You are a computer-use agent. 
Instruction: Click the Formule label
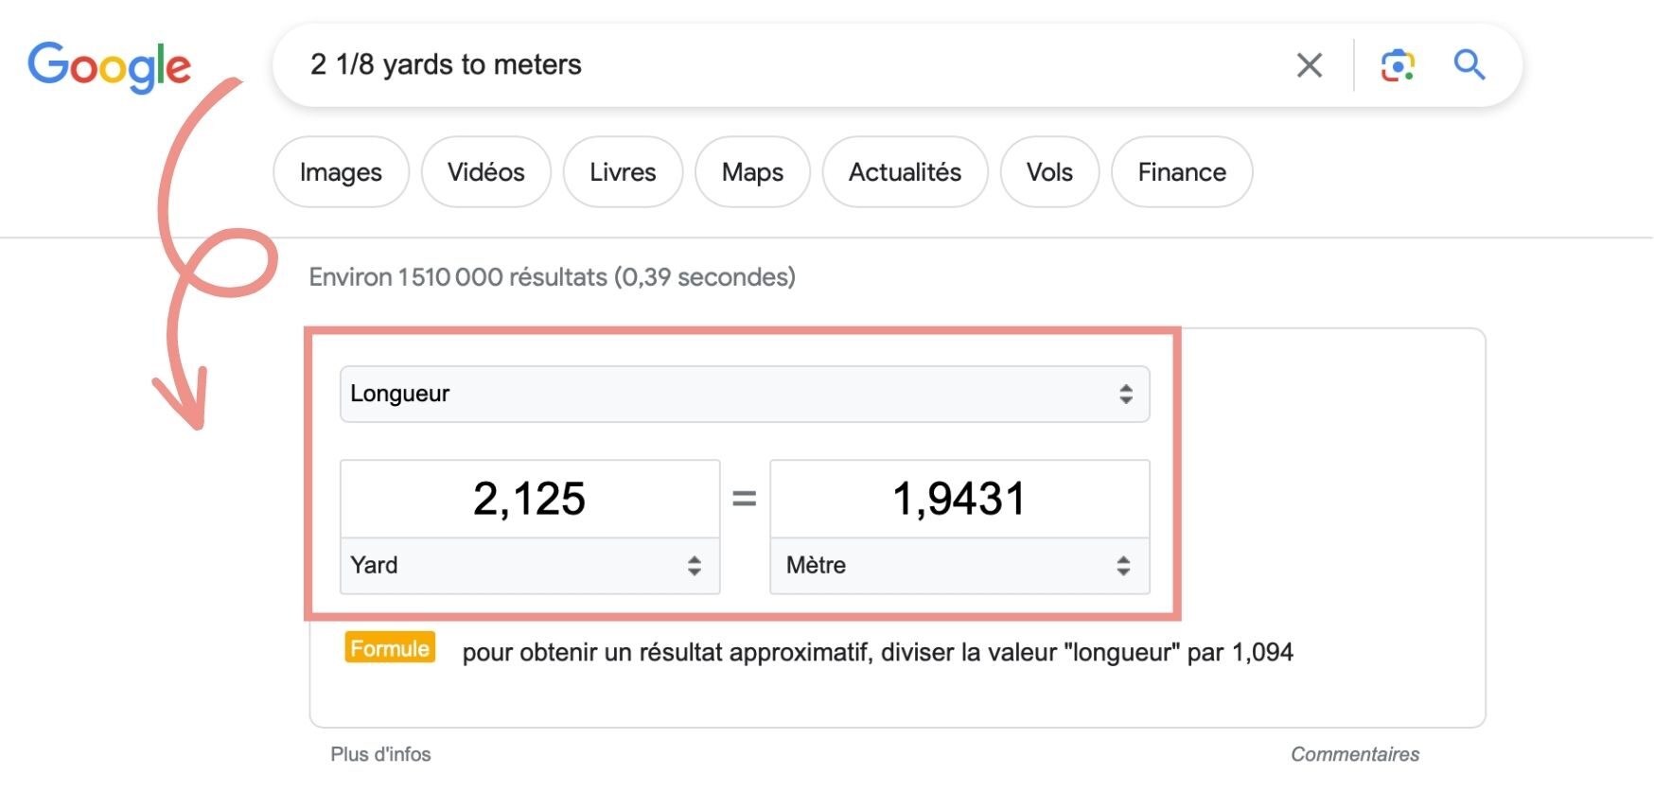(390, 648)
